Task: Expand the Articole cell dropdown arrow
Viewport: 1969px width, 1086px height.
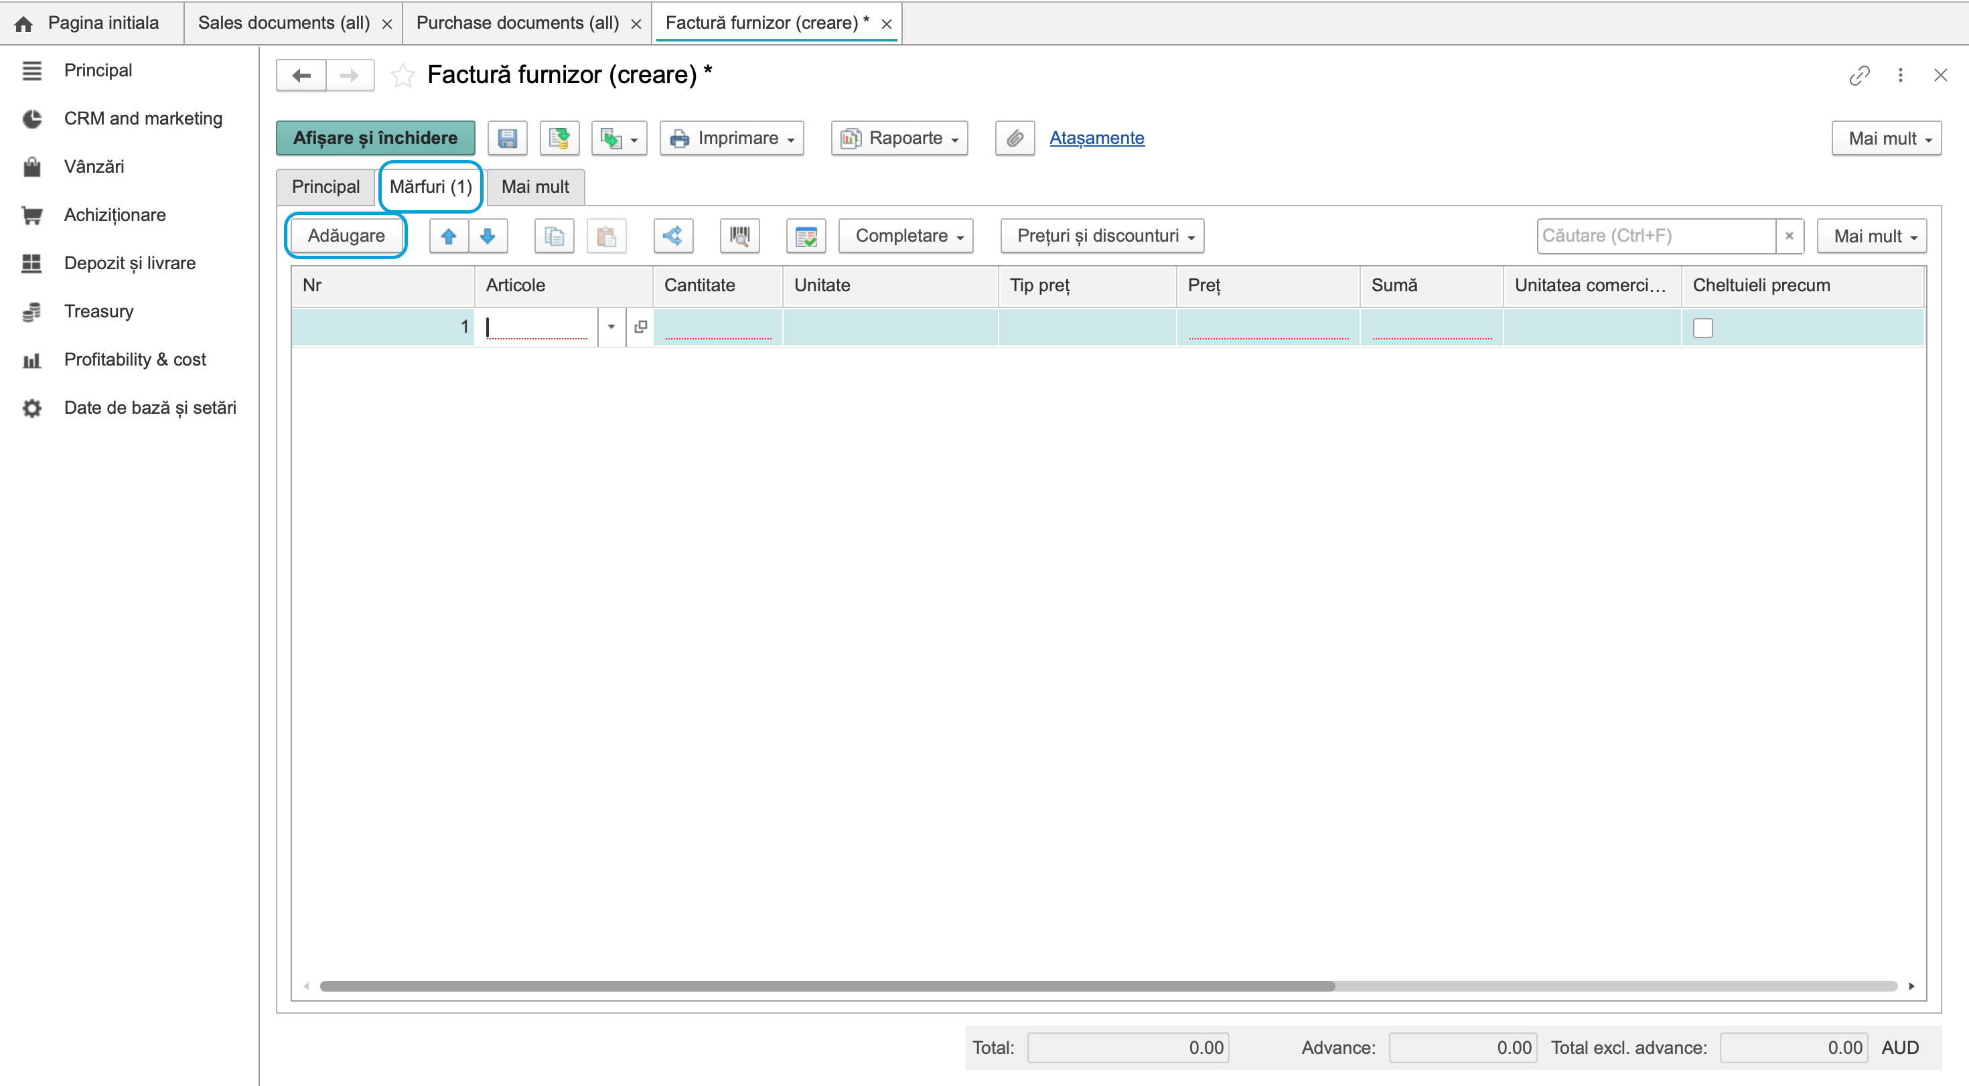Action: click(611, 327)
